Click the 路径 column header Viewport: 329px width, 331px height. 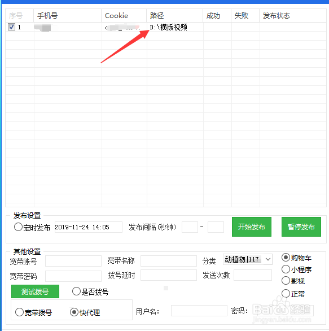[175, 16]
